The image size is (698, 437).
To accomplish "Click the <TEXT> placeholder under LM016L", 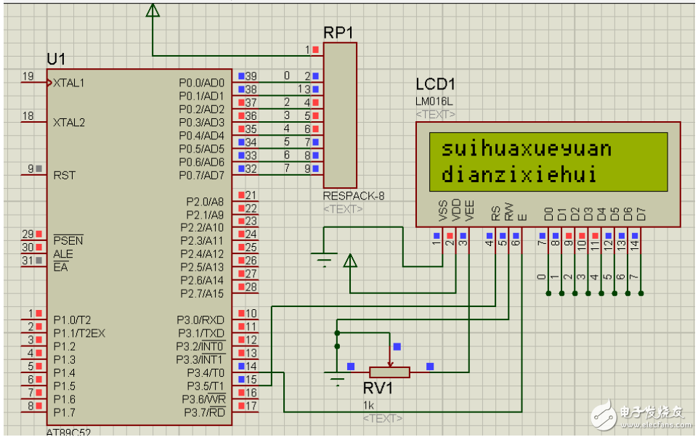I will pos(436,115).
